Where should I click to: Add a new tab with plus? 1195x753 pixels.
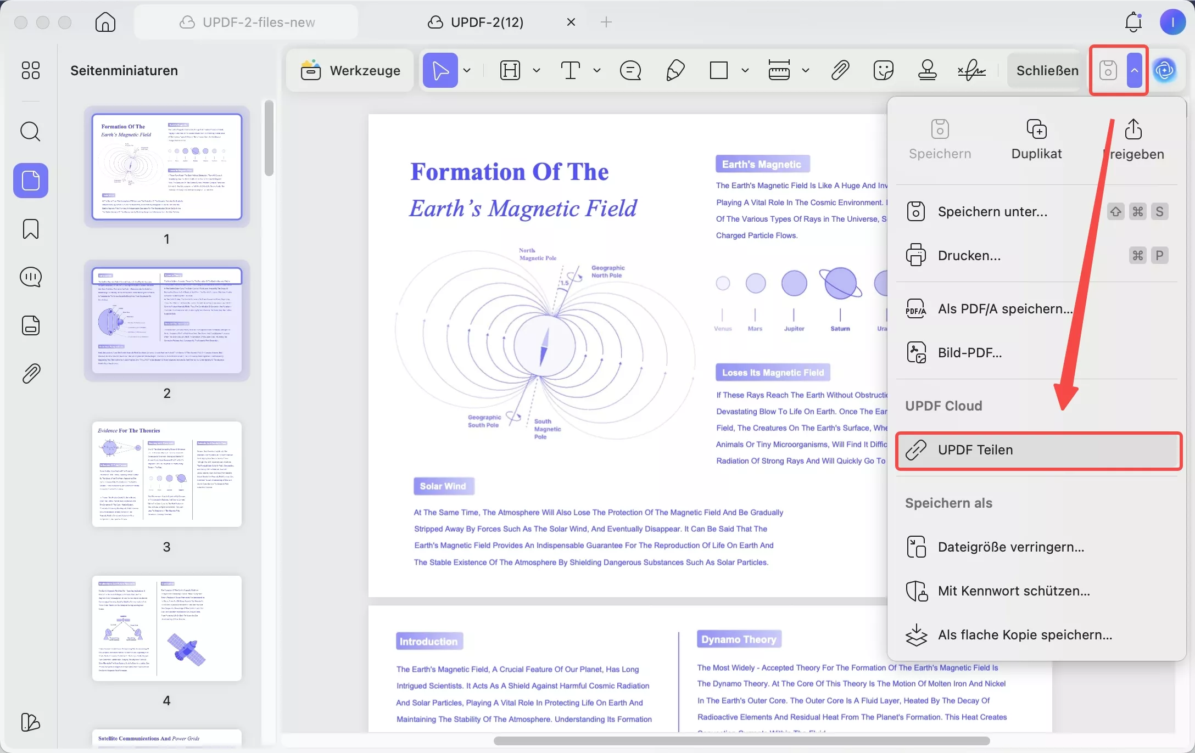[x=606, y=22]
